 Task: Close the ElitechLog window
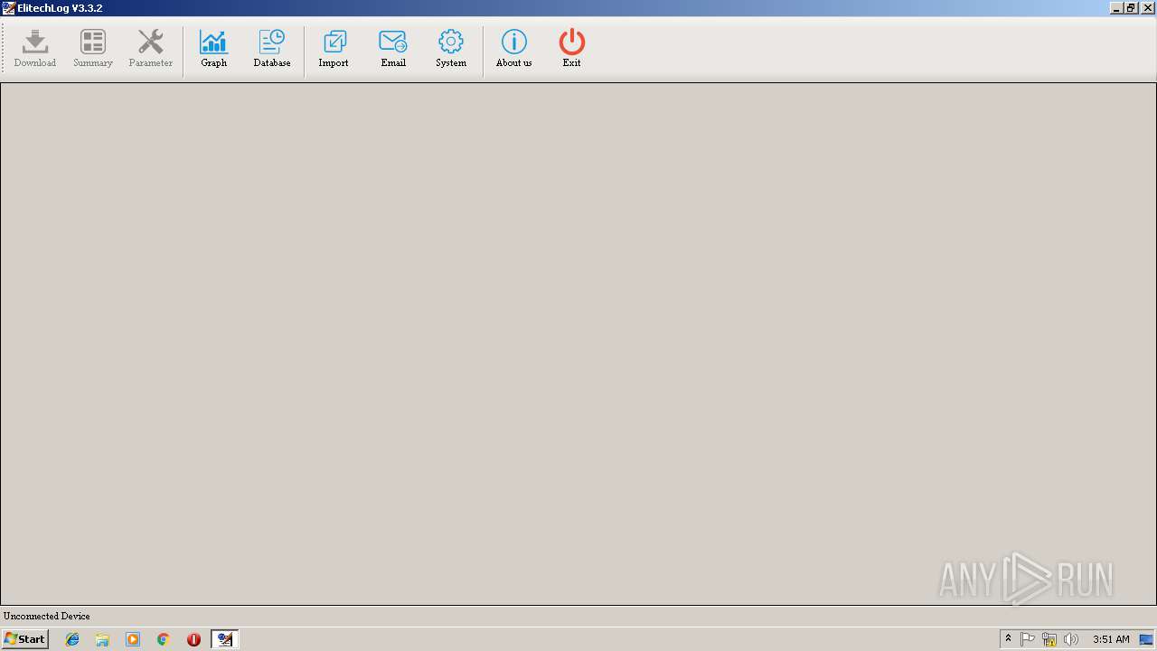1148,8
